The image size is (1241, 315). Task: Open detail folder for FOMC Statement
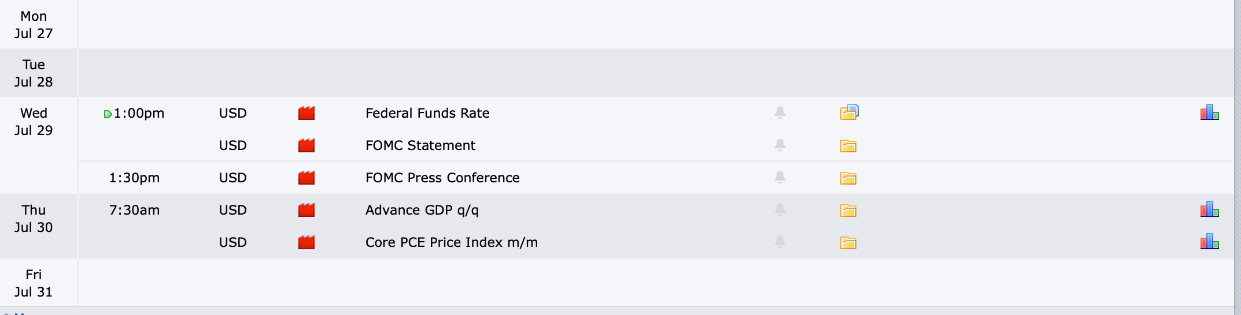848,146
